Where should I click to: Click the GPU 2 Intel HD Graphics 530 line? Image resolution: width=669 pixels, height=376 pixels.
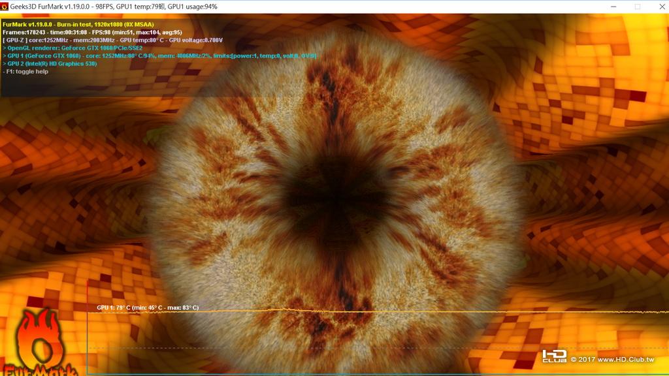point(50,63)
